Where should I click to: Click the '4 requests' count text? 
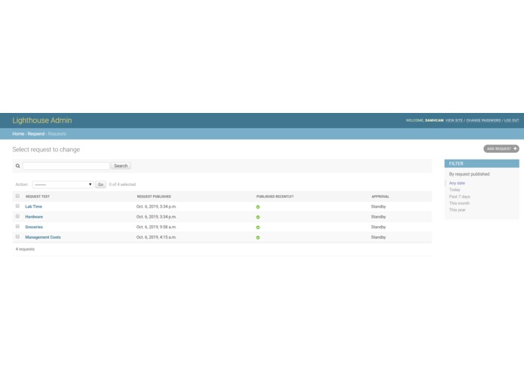[x=25, y=249]
